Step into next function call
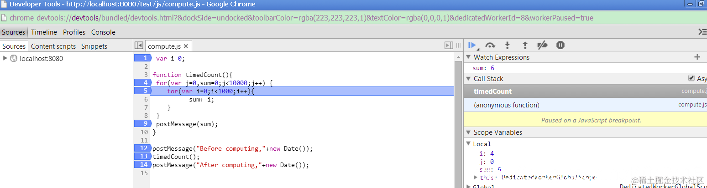 [x=507, y=45]
